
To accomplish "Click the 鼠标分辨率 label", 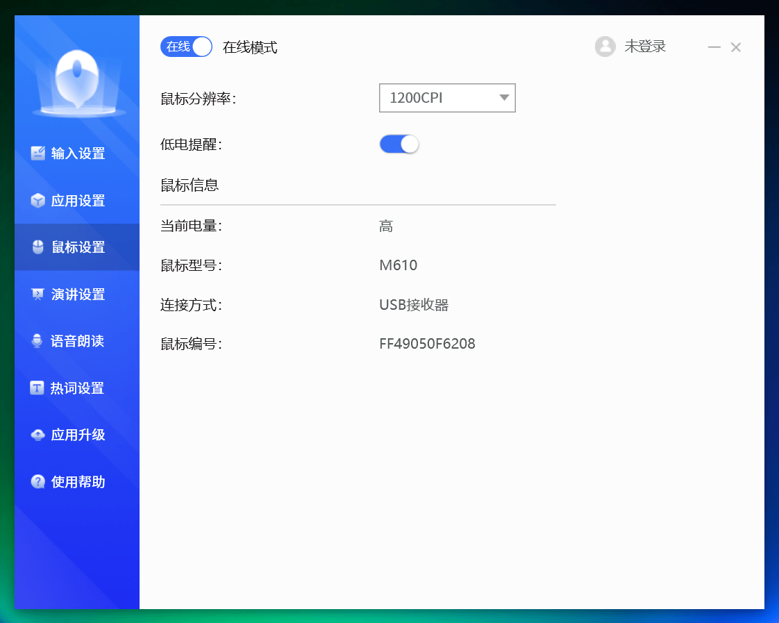I will tap(198, 99).
